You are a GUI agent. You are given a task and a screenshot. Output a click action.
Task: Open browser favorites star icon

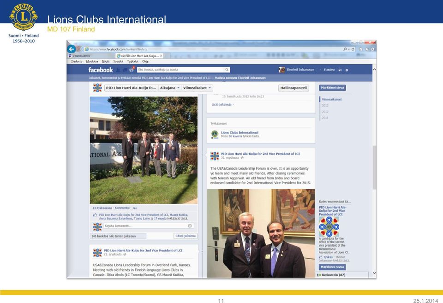coord(367,49)
